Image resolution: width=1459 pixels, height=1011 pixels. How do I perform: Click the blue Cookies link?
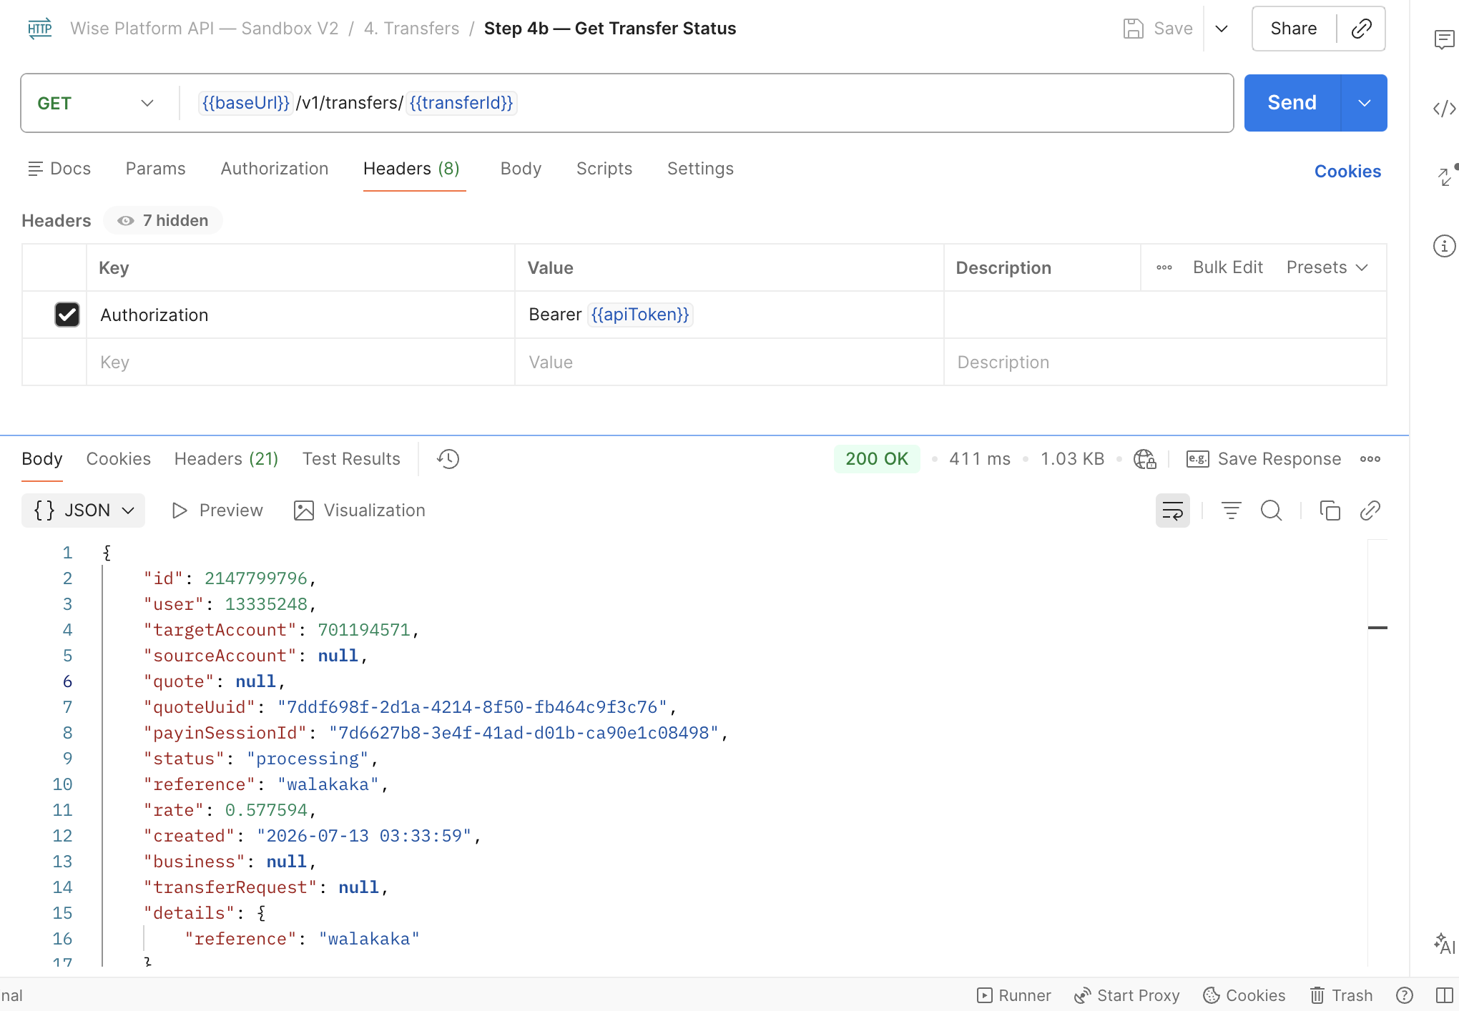pyautogui.click(x=1348, y=172)
